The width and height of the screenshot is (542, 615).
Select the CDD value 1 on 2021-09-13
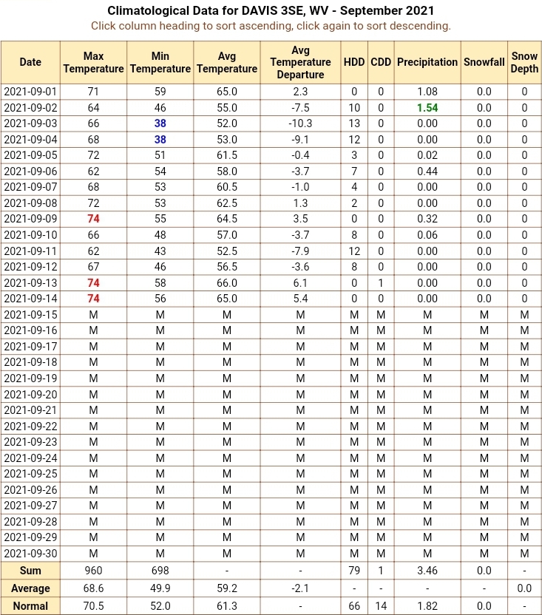[x=381, y=283]
